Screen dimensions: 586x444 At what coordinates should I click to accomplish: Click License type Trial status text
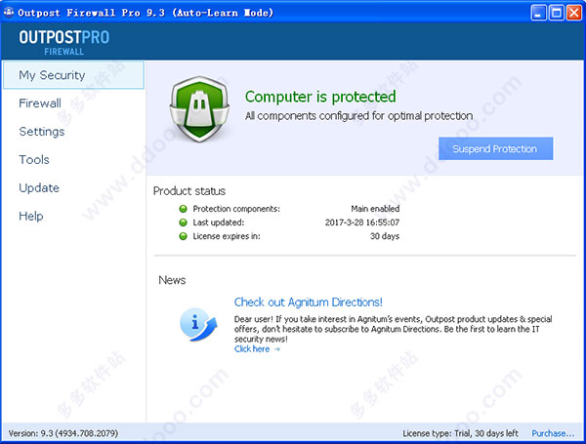460,433
